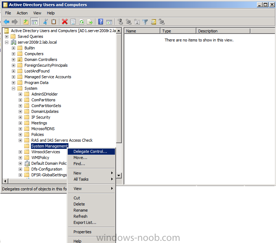Open Help with the blue question mark icon
The image size is (276, 243).
tap(101, 22)
